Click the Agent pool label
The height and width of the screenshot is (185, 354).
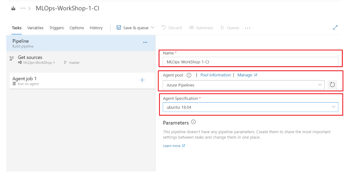click(173, 75)
